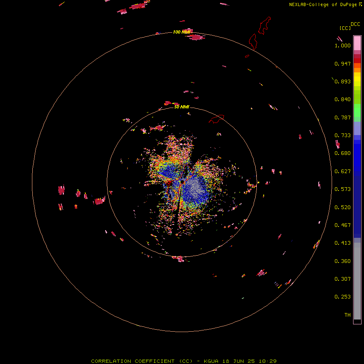Select the 0.307 scale value
364x364 pixels.
pos(343,279)
